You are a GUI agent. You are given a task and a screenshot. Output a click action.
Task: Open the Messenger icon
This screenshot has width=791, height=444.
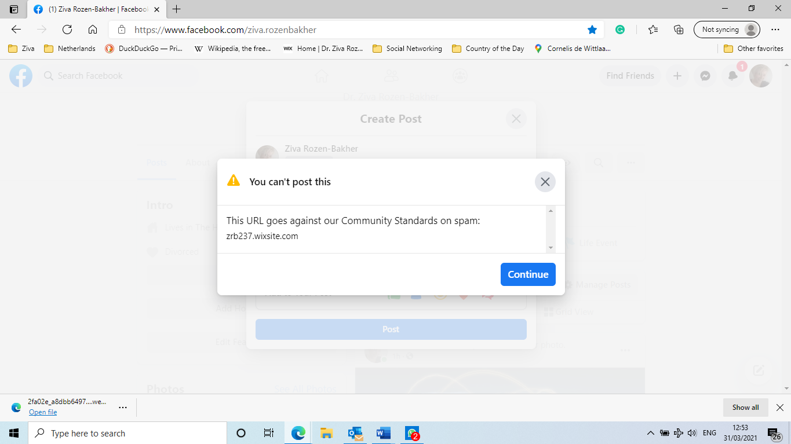[x=705, y=76]
